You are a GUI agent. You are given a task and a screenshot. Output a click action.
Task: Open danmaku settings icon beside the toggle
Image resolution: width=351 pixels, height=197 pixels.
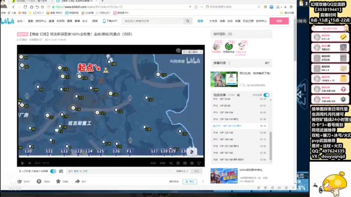(x=61, y=171)
